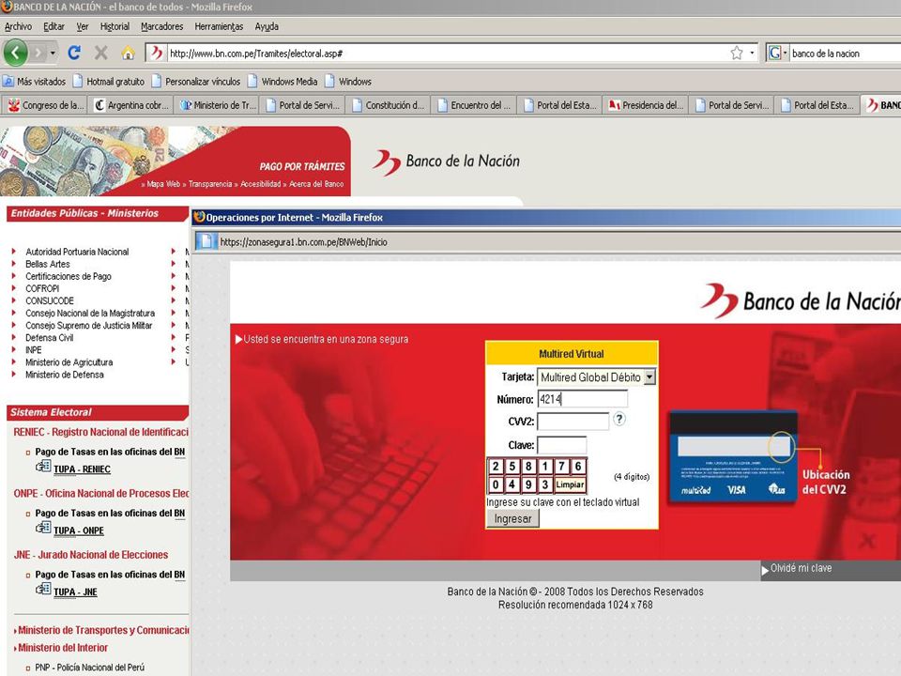Switch to the Congreso de la... tab

pos(45,105)
